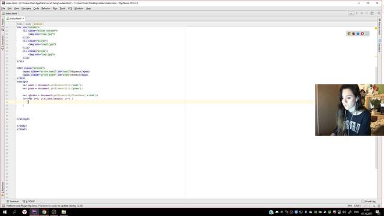Open the Code menu

[x=36, y=8]
